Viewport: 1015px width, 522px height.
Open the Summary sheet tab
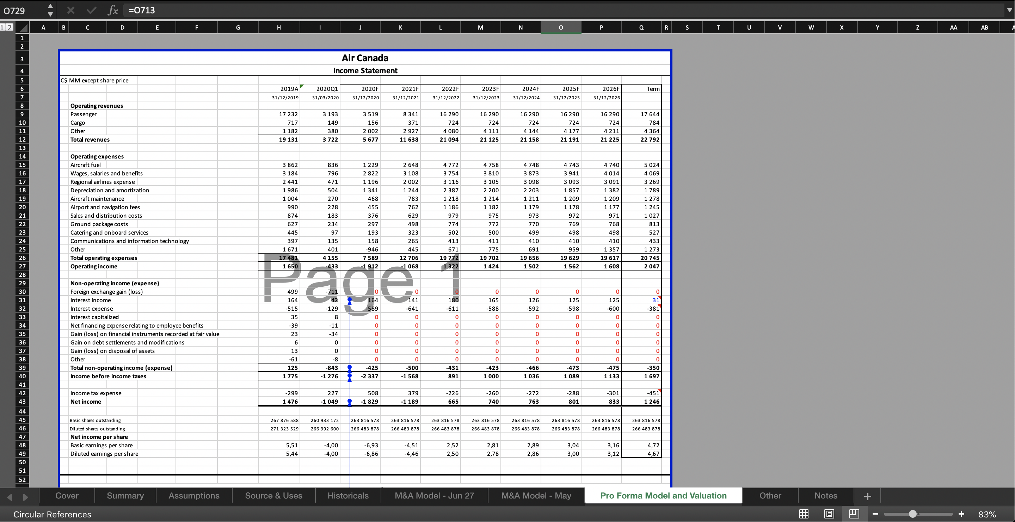tap(125, 496)
